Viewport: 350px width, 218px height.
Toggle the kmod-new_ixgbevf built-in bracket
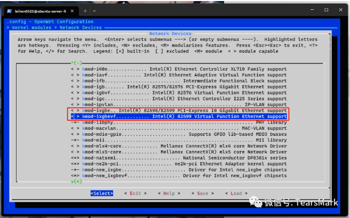(x=75, y=176)
